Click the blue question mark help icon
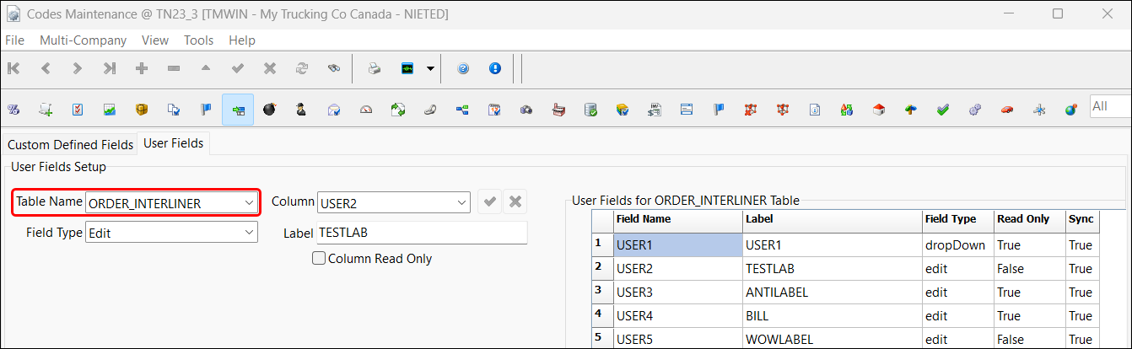Screen dimensions: 1132x349 coord(462,68)
